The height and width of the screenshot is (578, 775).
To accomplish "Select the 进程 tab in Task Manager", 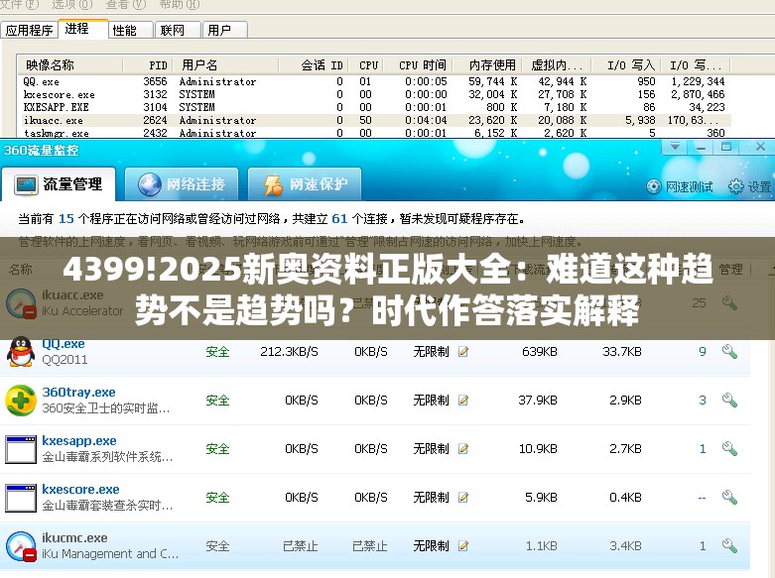I will click(83, 29).
